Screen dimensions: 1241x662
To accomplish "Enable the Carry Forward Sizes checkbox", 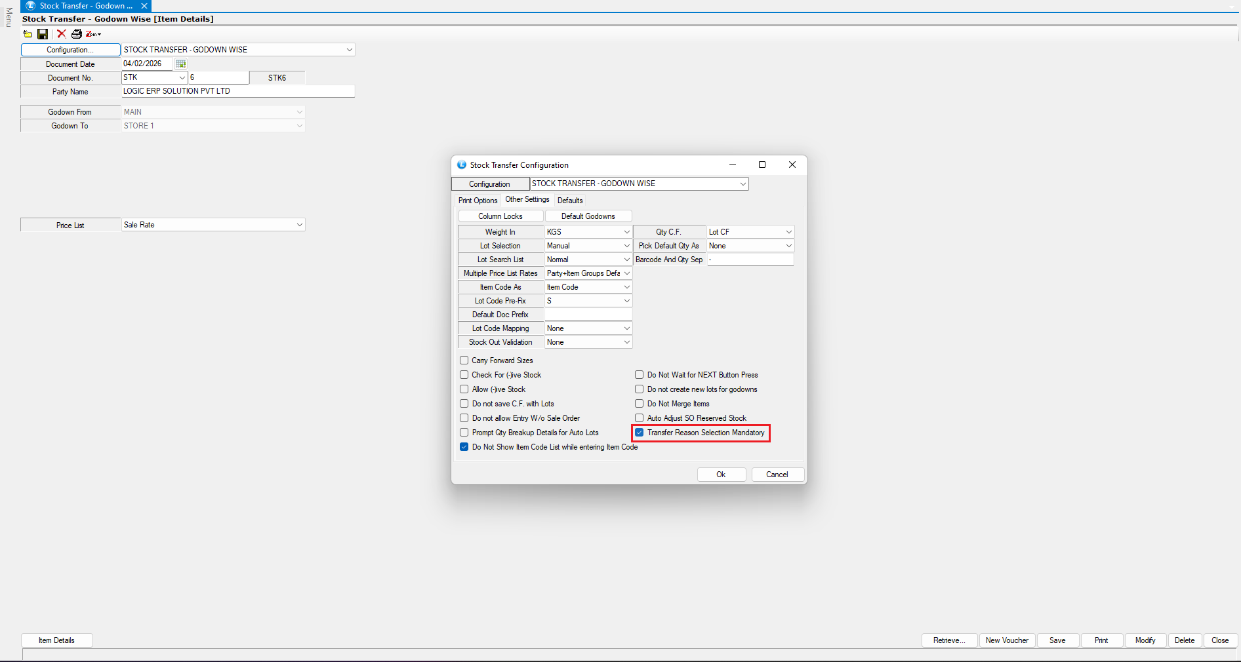I will click(x=464, y=360).
